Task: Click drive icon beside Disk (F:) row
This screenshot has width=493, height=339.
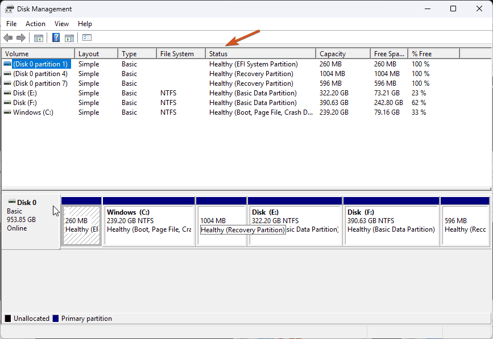Action: (x=7, y=103)
